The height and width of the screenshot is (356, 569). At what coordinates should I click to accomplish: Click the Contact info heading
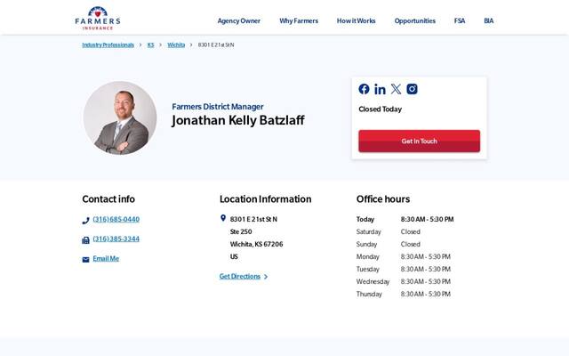pyautogui.click(x=108, y=199)
